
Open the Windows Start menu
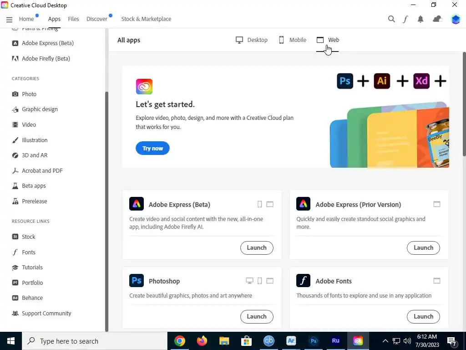(x=11, y=341)
